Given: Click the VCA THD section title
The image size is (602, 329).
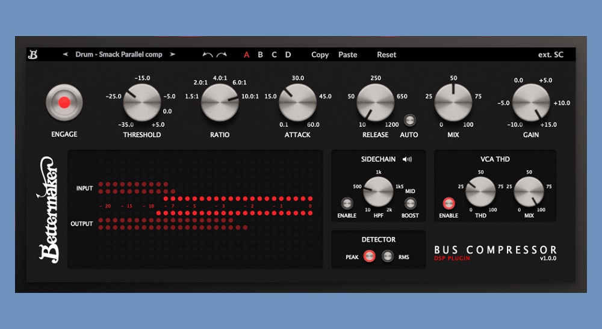Looking at the screenshot, I should coord(495,159).
